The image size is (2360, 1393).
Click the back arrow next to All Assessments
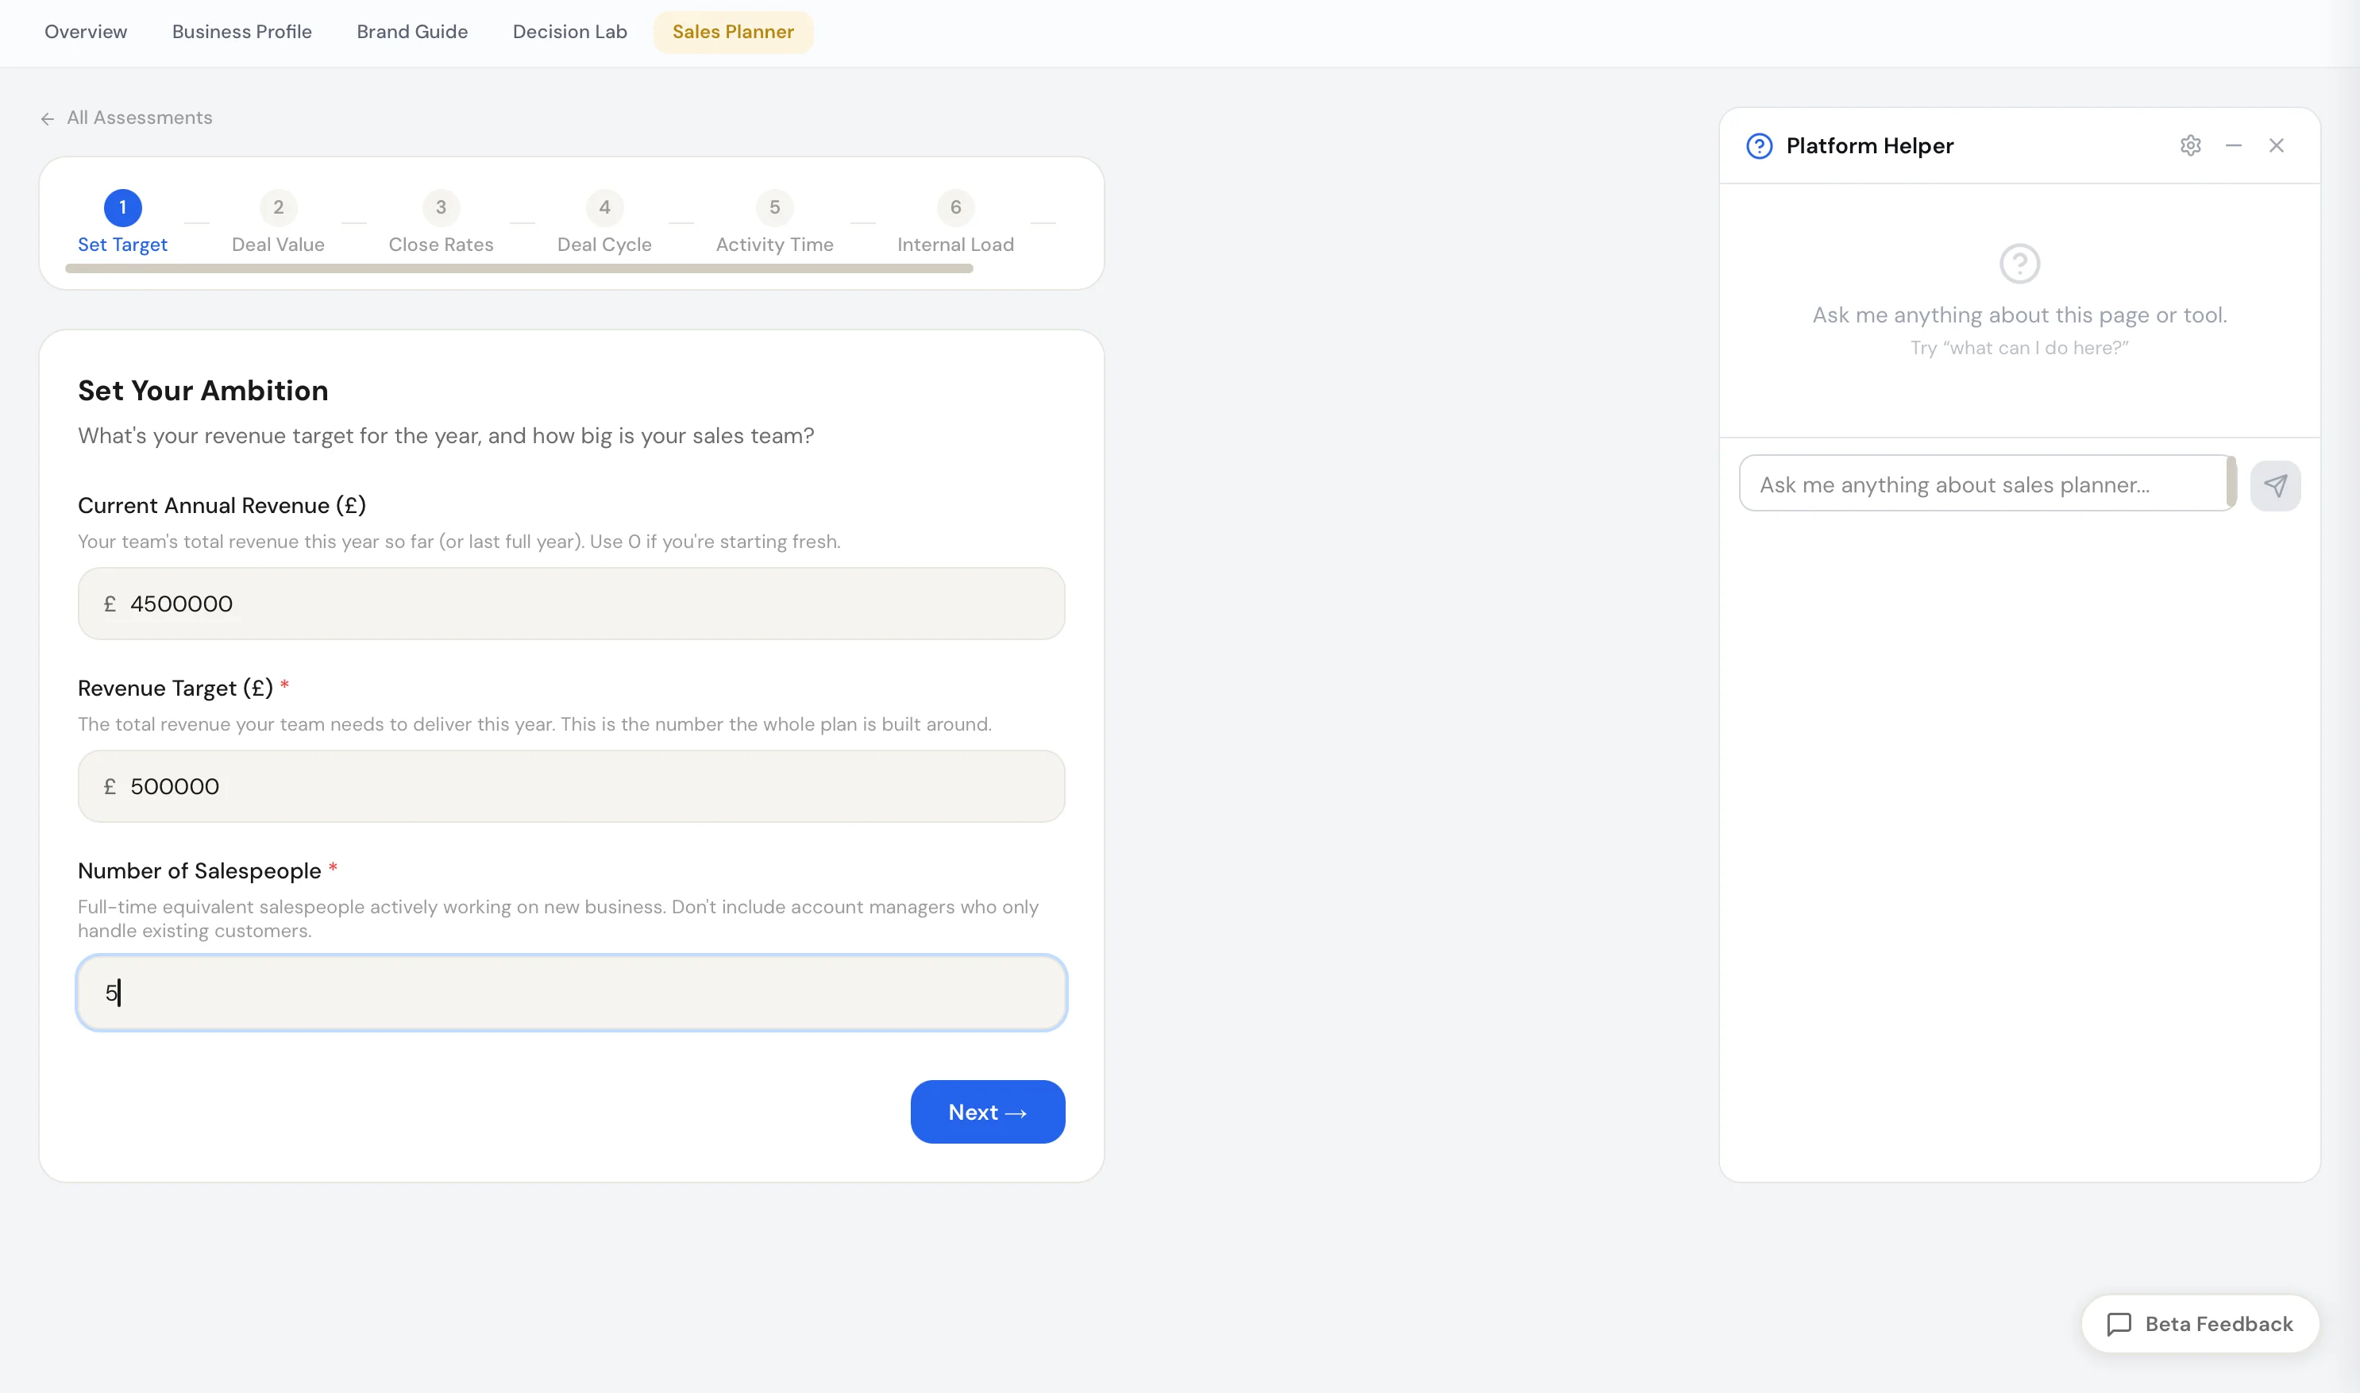(x=47, y=118)
